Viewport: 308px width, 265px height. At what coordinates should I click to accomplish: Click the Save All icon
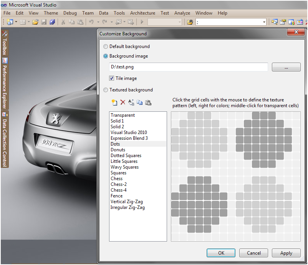tap(52, 22)
